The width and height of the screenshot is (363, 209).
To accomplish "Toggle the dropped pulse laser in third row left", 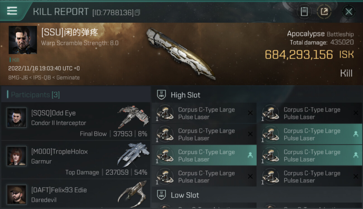I will [204, 155].
